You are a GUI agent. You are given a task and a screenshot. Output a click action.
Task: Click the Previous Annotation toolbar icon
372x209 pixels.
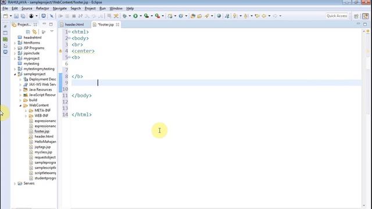point(246,16)
